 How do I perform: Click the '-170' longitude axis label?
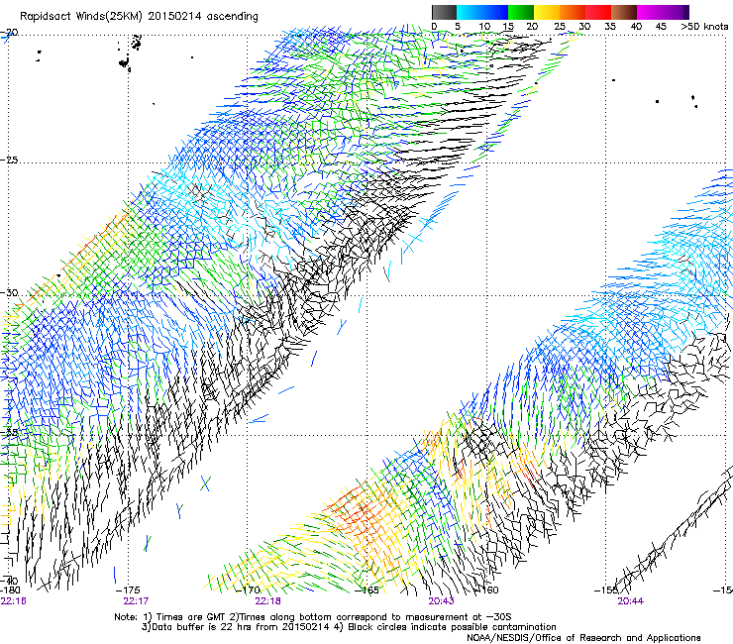point(248,590)
